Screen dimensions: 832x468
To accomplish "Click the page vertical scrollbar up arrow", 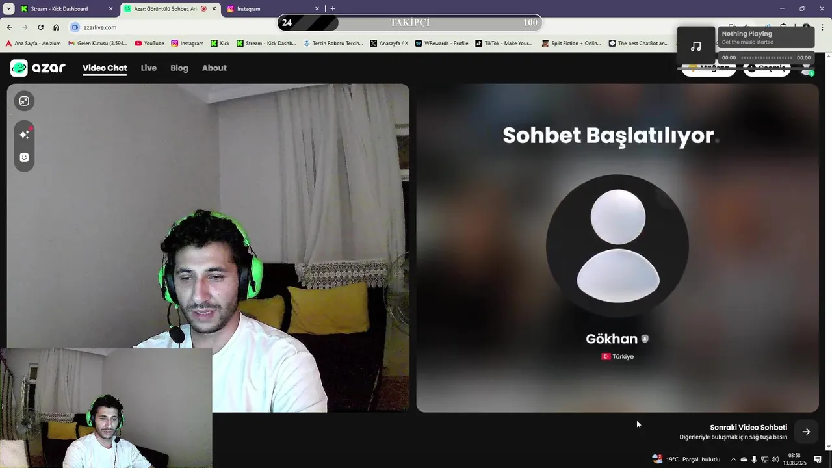I will (828, 56).
